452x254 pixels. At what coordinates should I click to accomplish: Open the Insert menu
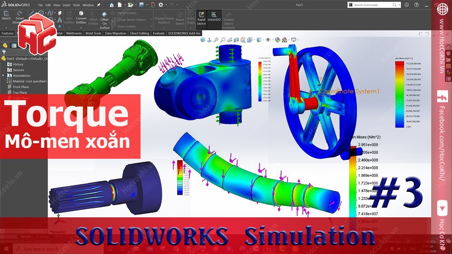pos(66,5)
